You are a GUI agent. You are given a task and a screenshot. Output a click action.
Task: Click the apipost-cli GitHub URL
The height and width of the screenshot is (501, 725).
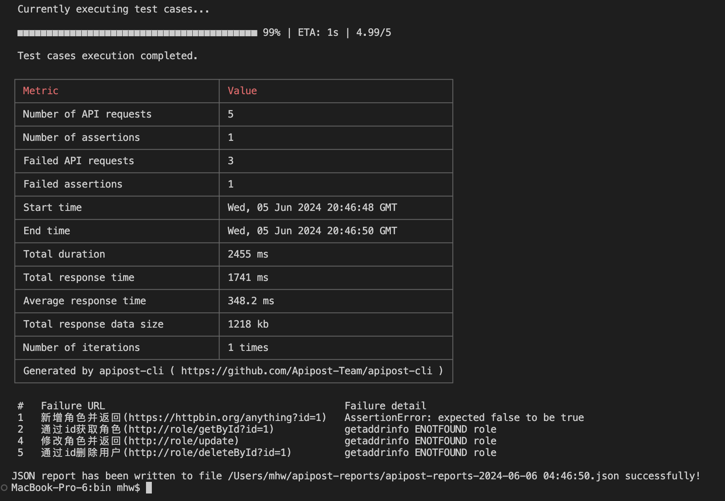point(307,371)
